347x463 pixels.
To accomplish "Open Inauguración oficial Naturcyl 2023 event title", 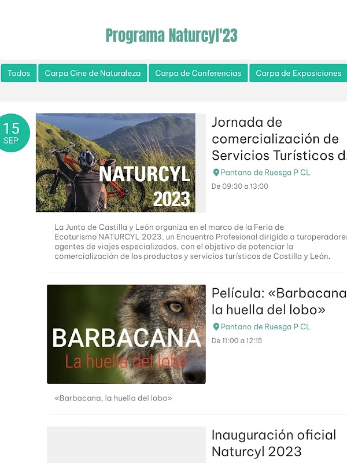I will (x=274, y=443).
